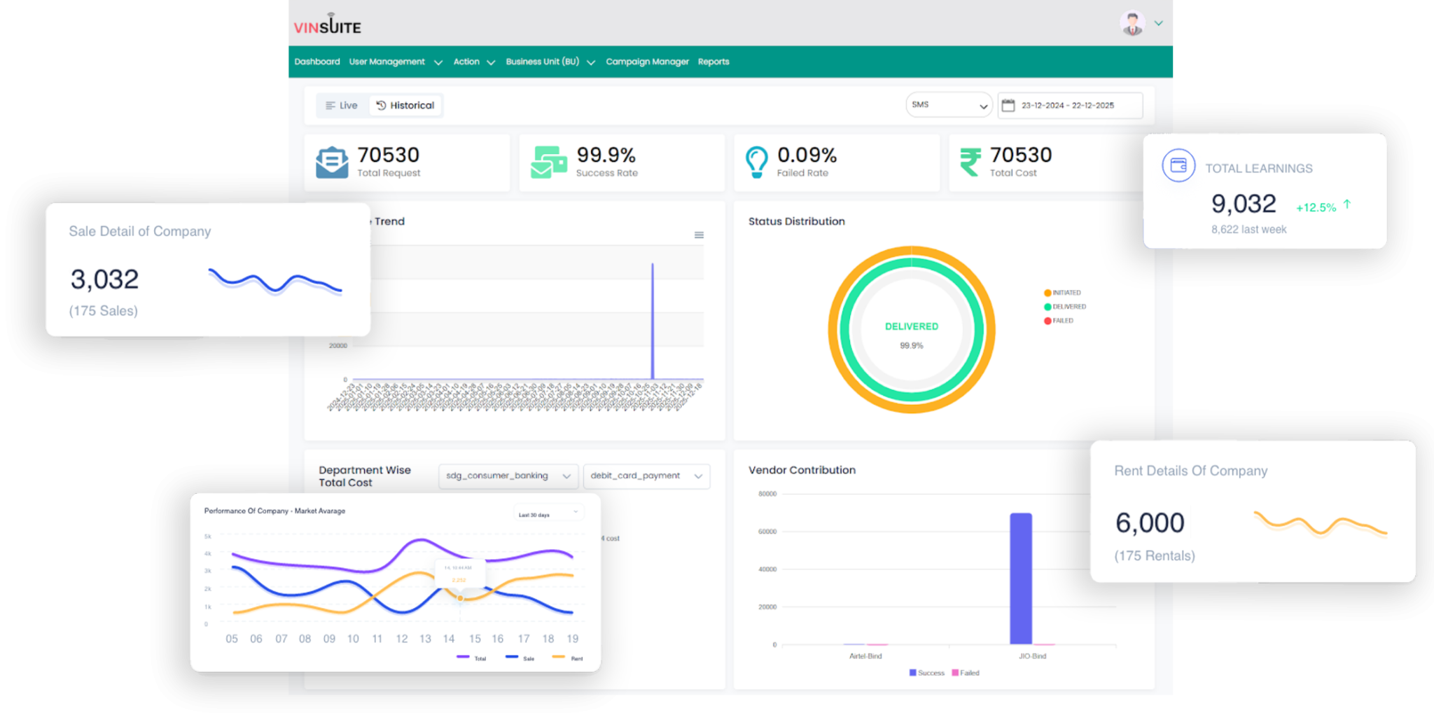
Task: Toggle the Failed legend in Vendor Contribution
Action: click(x=966, y=673)
